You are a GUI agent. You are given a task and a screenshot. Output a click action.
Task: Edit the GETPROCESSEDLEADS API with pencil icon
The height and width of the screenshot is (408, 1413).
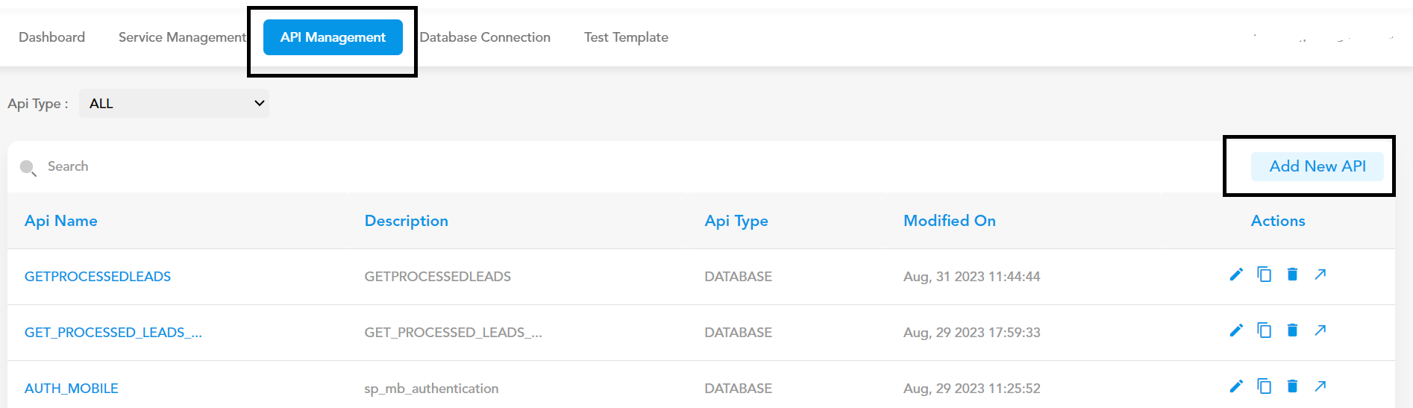[x=1236, y=274]
